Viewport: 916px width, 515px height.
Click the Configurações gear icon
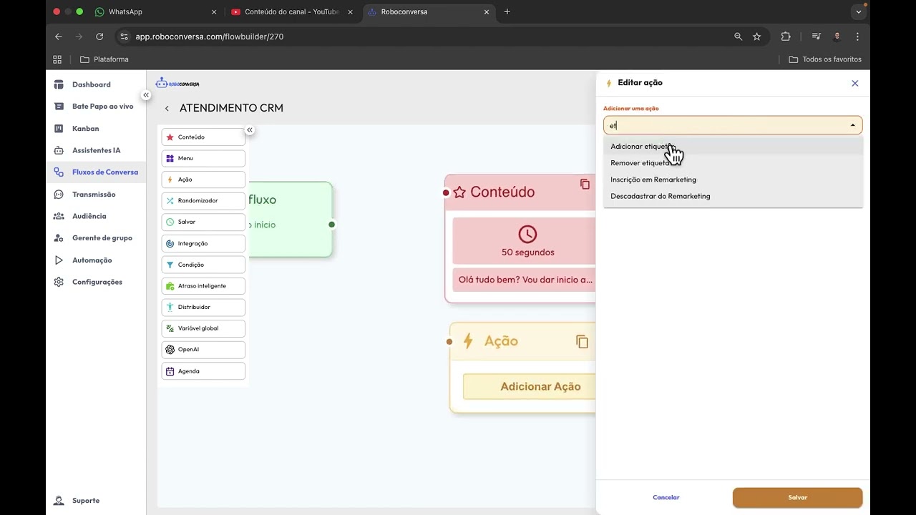59,282
